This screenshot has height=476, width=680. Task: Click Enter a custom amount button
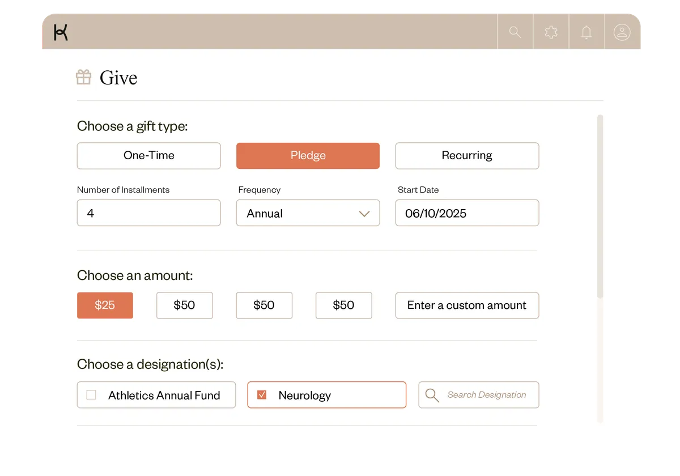click(467, 305)
